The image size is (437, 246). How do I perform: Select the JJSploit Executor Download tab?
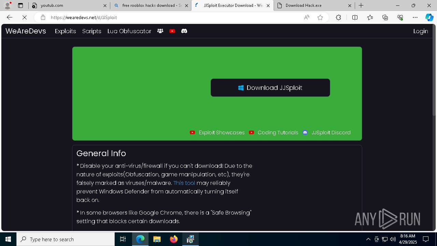pyautogui.click(x=232, y=5)
